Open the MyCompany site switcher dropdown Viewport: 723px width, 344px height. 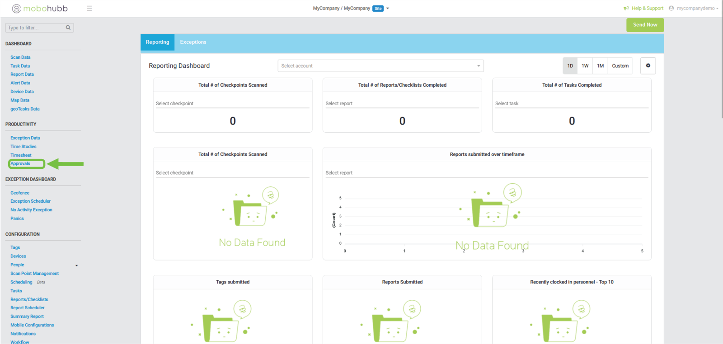387,8
